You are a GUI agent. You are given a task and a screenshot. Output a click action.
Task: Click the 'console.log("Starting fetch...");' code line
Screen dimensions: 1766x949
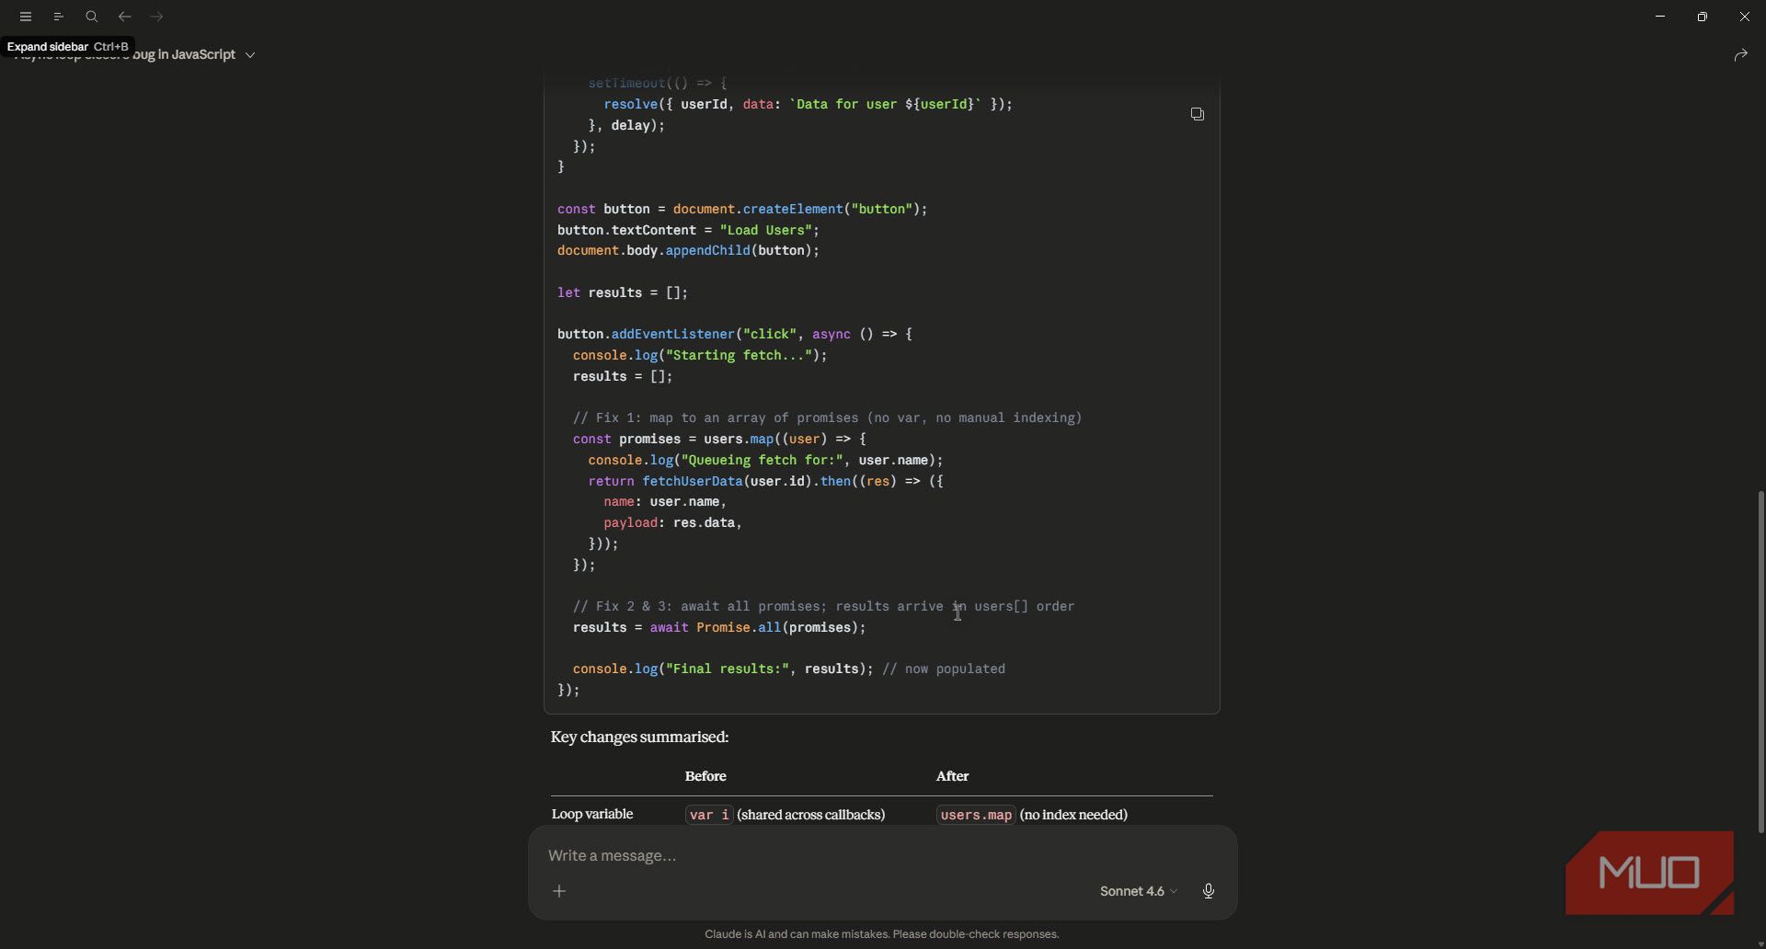coord(700,356)
